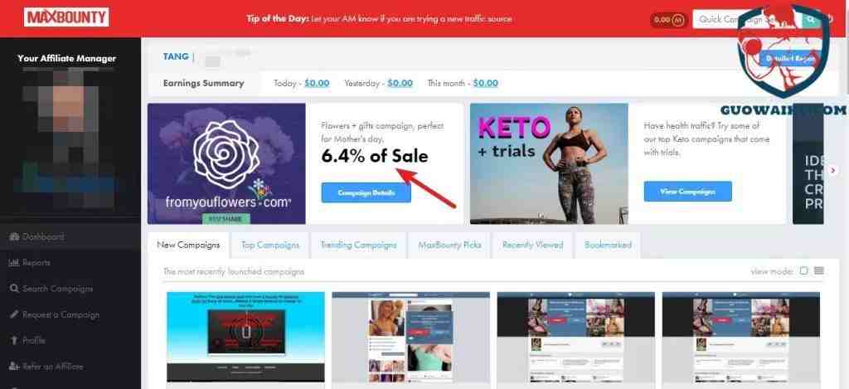
Task: Open the first new campaign thumbnail
Action: pos(245,337)
